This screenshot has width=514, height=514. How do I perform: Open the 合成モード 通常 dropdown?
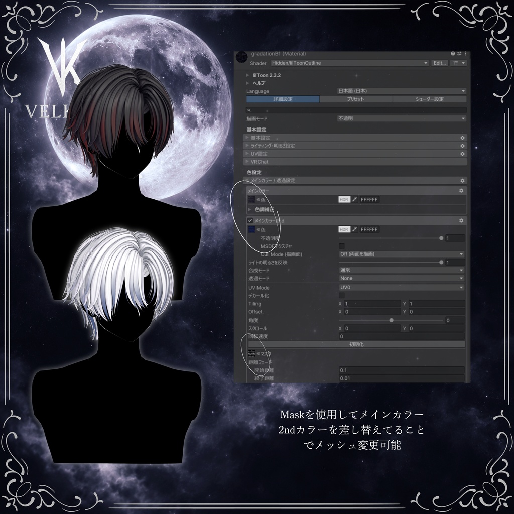click(402, 270)
